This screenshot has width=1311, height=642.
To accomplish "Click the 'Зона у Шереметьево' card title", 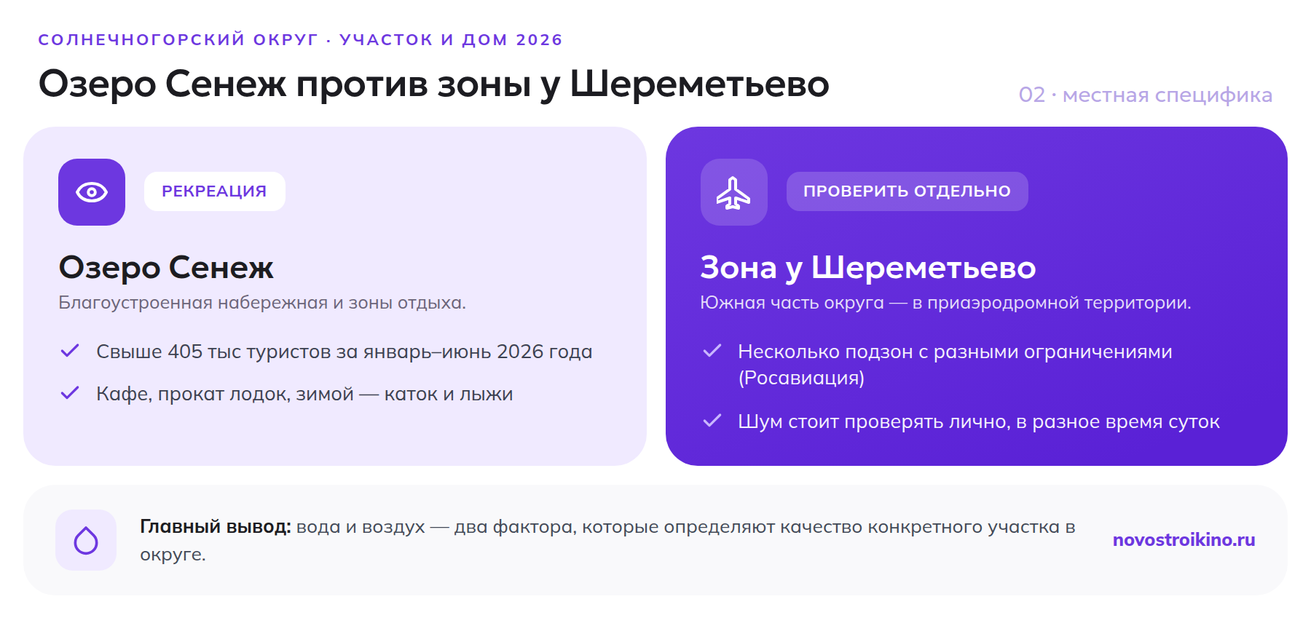I will (868, 267).
